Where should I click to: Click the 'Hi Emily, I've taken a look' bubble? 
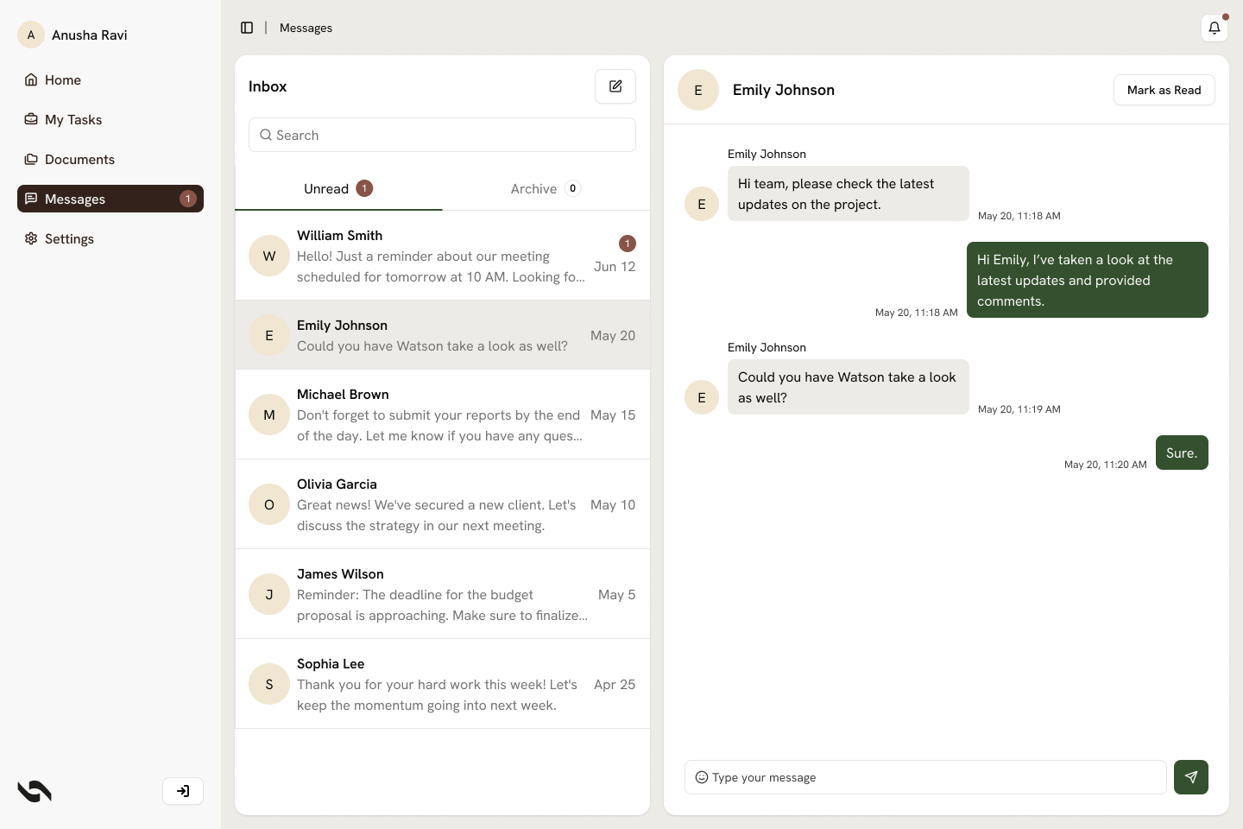[1088, 280]
